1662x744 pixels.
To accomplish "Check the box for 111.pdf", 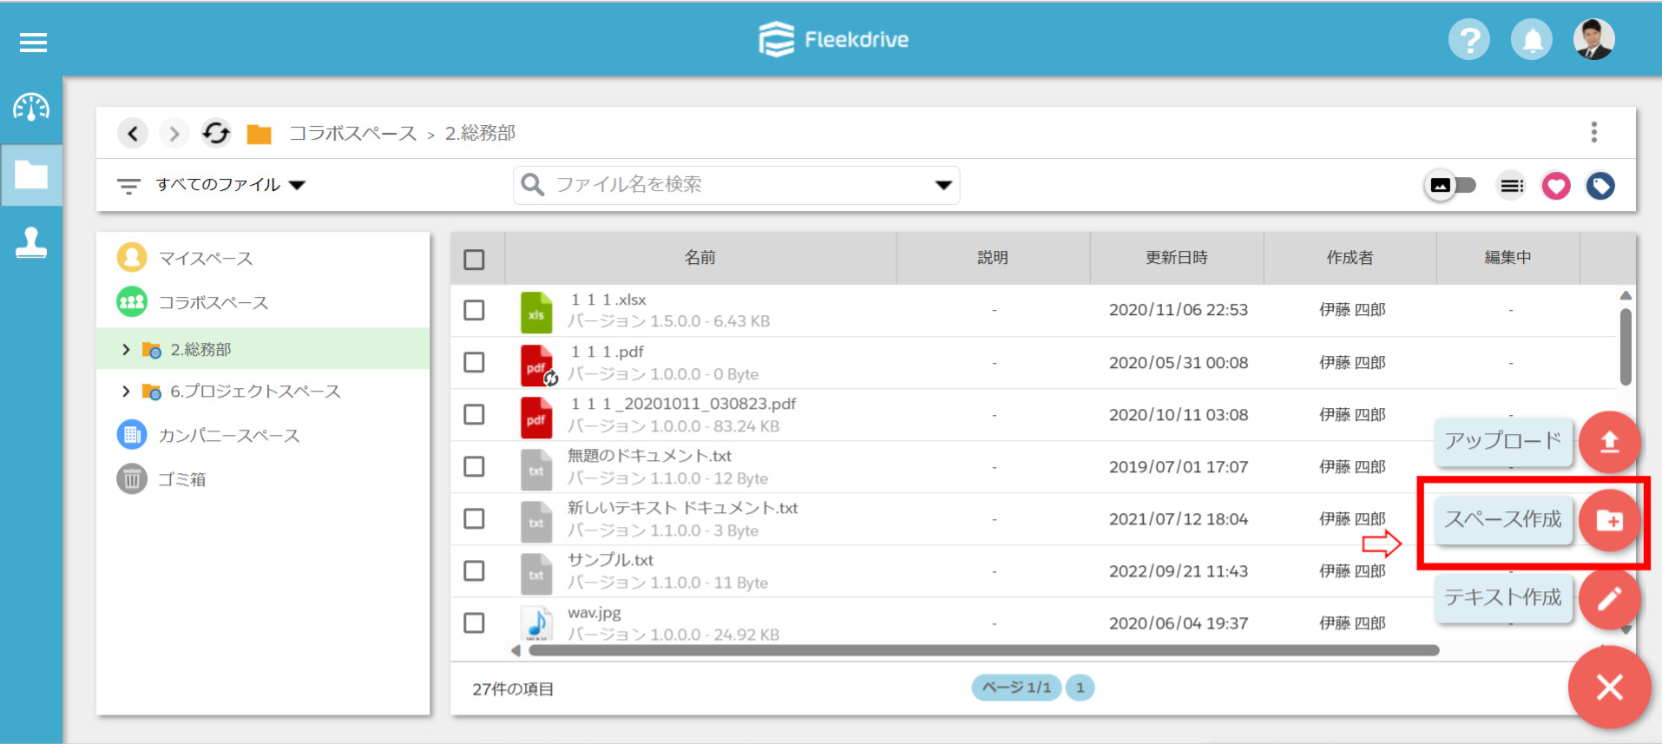I will [474, 362].
